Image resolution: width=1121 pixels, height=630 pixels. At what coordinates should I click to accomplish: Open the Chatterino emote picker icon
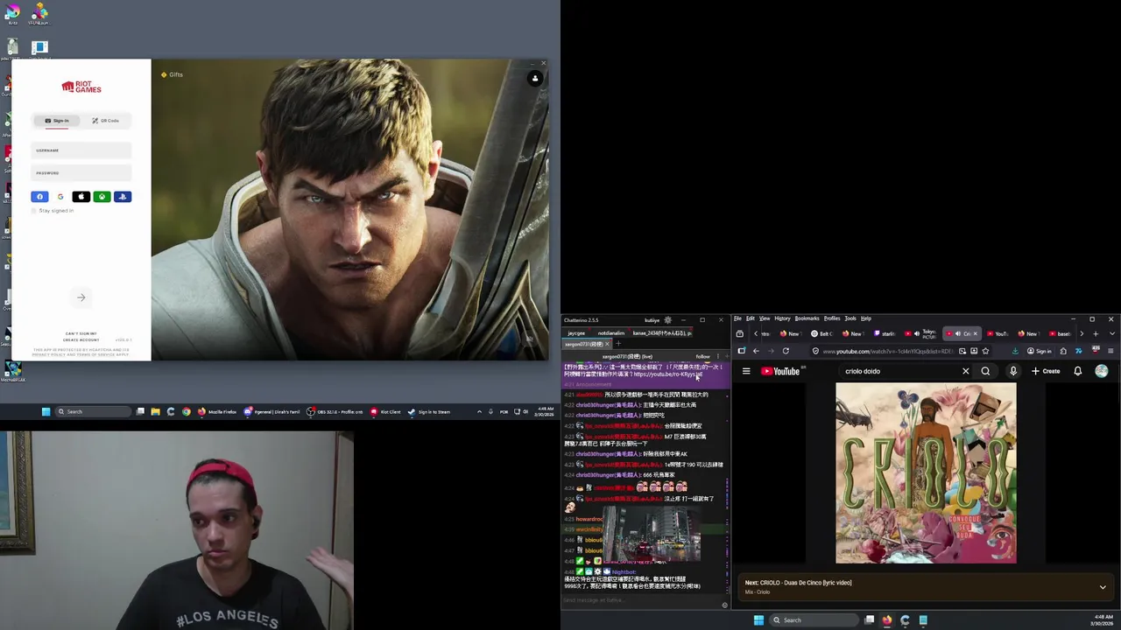click(724, 605)
